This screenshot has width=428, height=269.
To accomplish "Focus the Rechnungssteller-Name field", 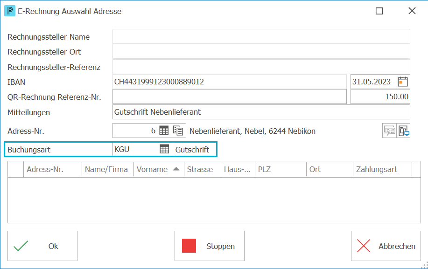I will coord(261,36).
